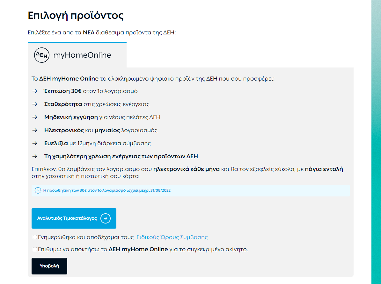Tick the Ενημερώθηκα και αποδέχομαι checkbox

(x=35, y=237)
